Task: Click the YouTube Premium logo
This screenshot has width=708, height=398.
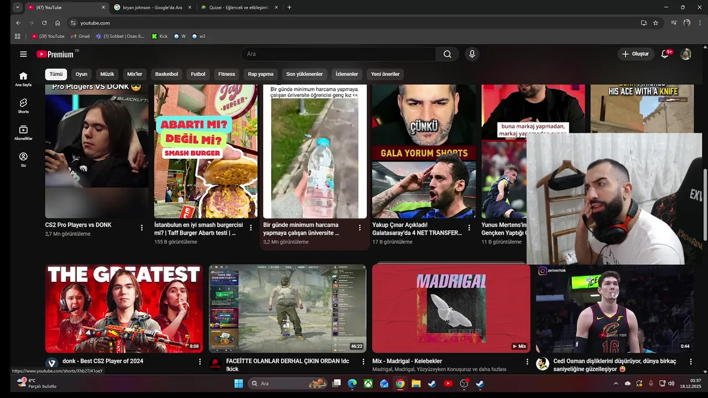Action: (55, 54)
